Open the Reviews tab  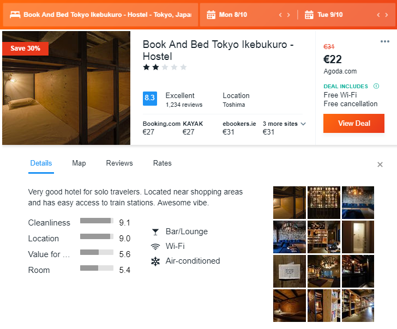[x=119, y=163]
